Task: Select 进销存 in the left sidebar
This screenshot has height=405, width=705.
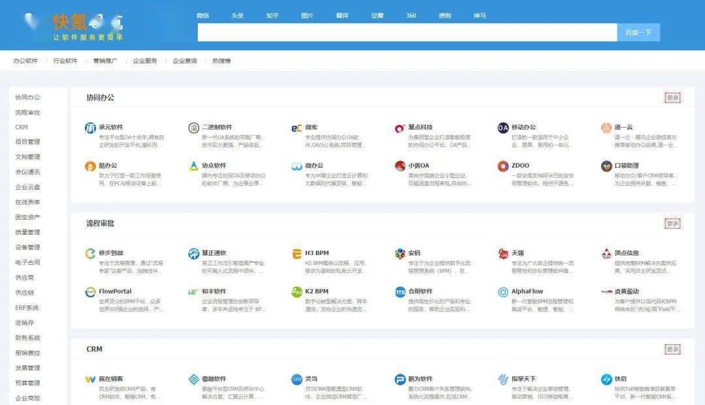Action: tap(25, 323)
